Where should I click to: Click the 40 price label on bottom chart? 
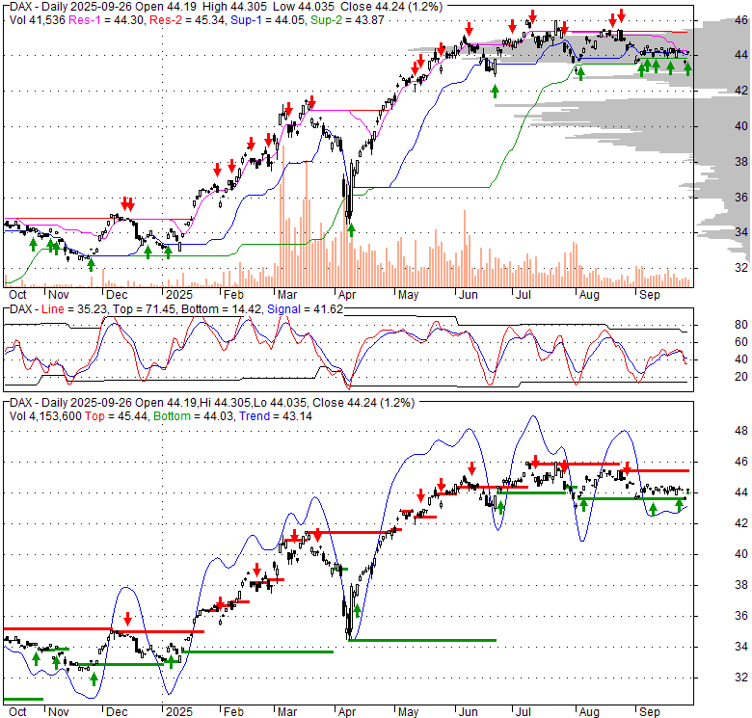pos(741,553)
